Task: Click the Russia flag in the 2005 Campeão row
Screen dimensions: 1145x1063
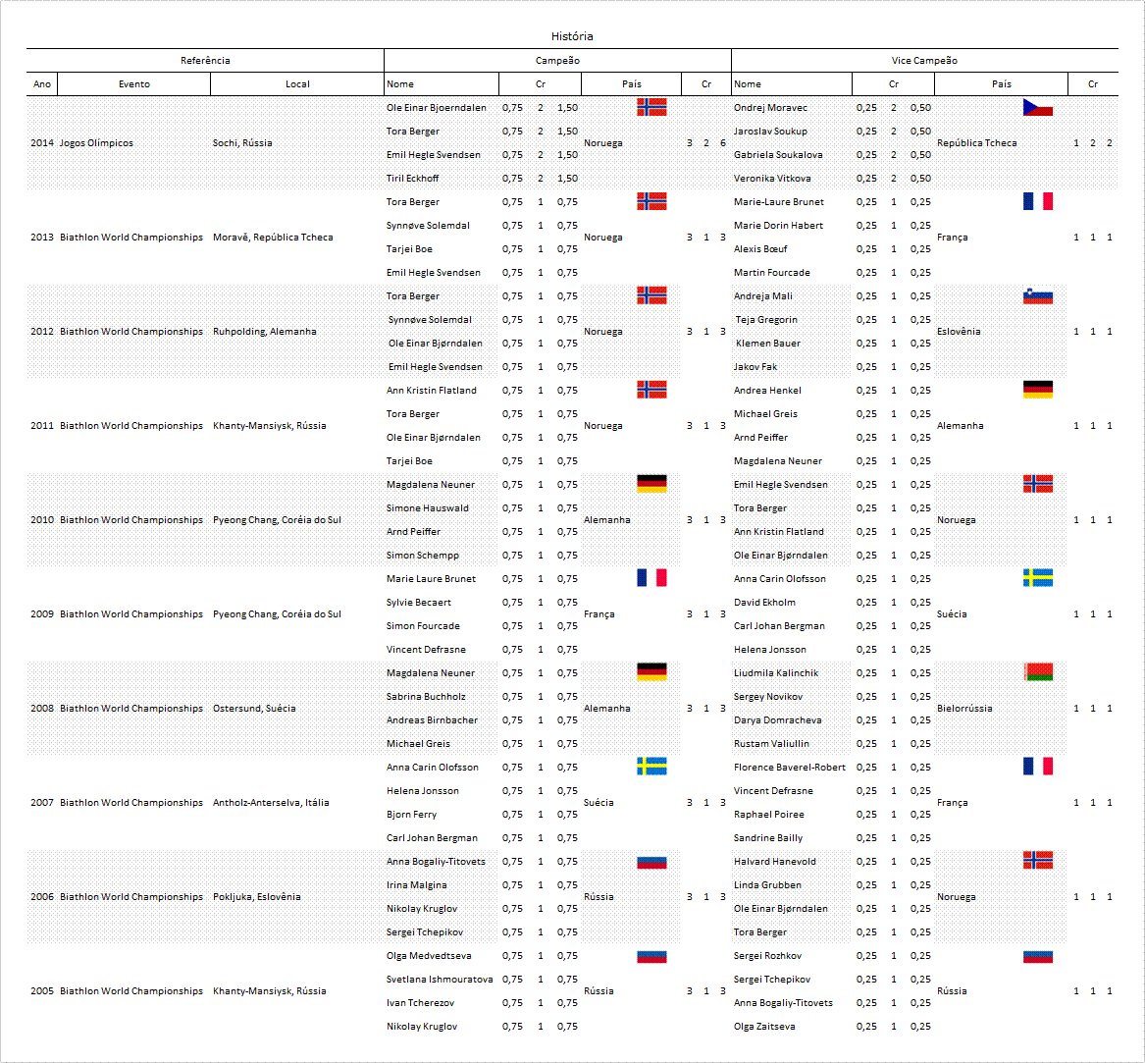Action: tap(651, 956)
